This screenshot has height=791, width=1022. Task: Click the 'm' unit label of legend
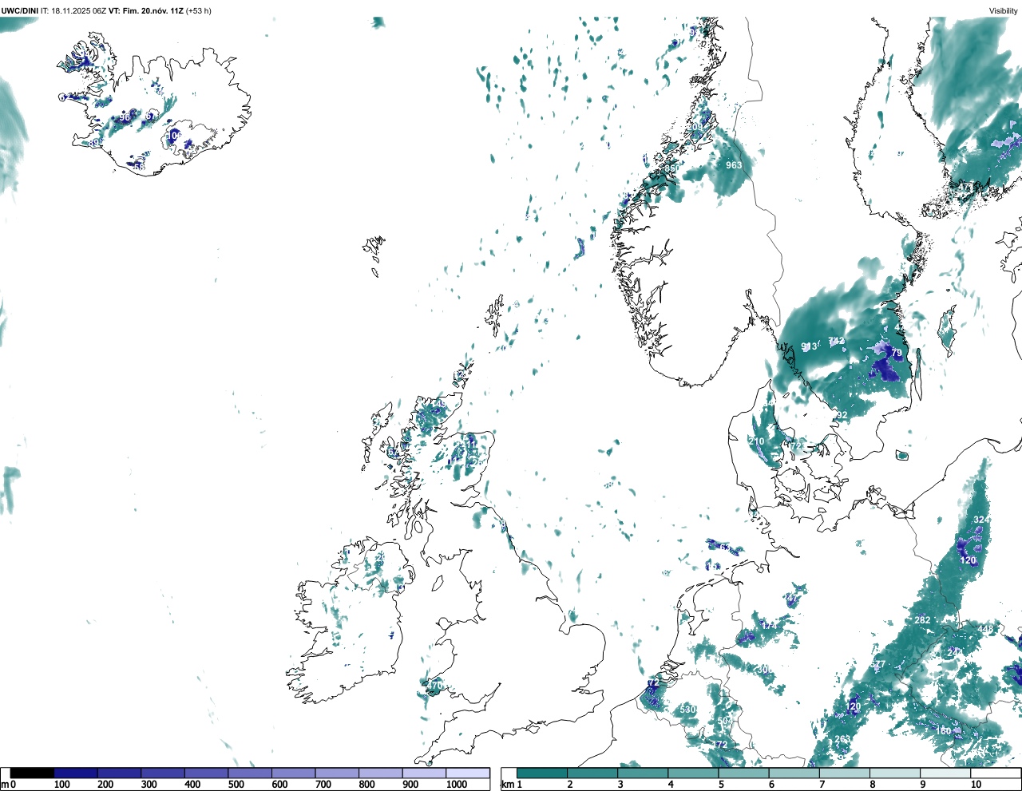coord(4,785)
